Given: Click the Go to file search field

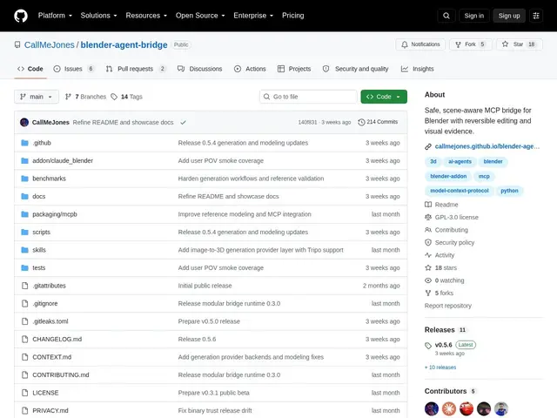Looking at the screenshot, I should point(308,97).
